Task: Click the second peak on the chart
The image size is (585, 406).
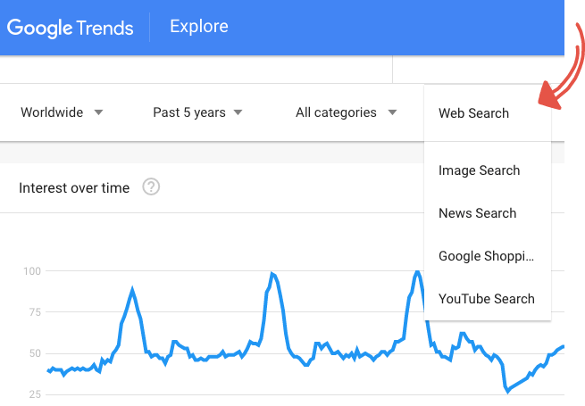Action: [x=272, y=274]
